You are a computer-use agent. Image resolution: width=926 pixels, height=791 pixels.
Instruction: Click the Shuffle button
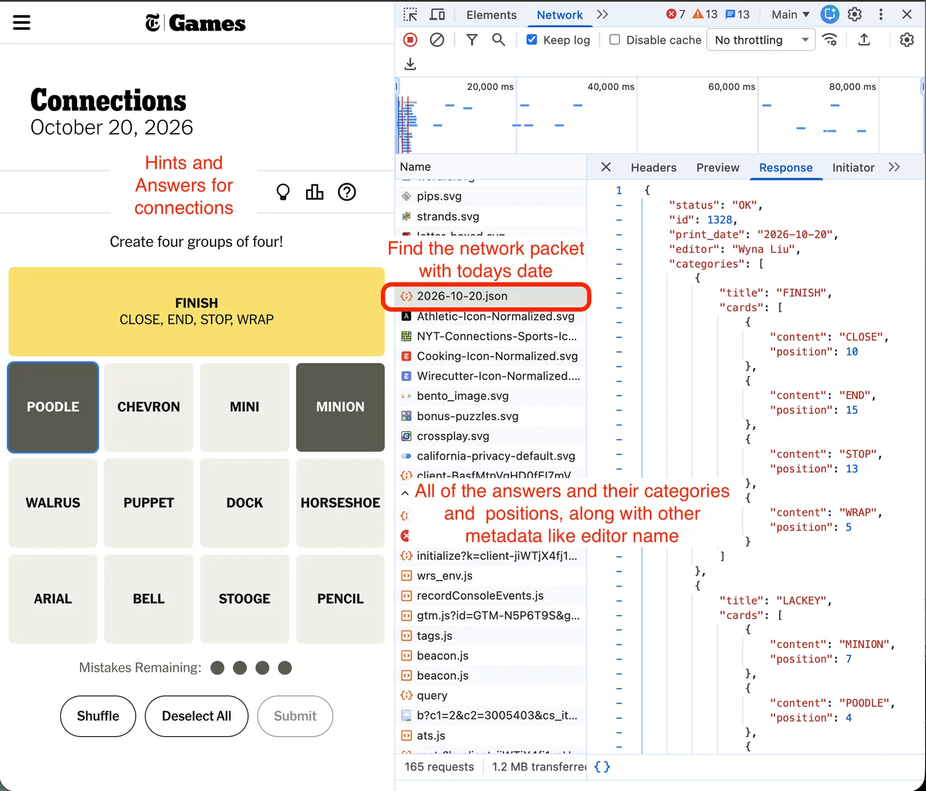(x=98, y=716)
